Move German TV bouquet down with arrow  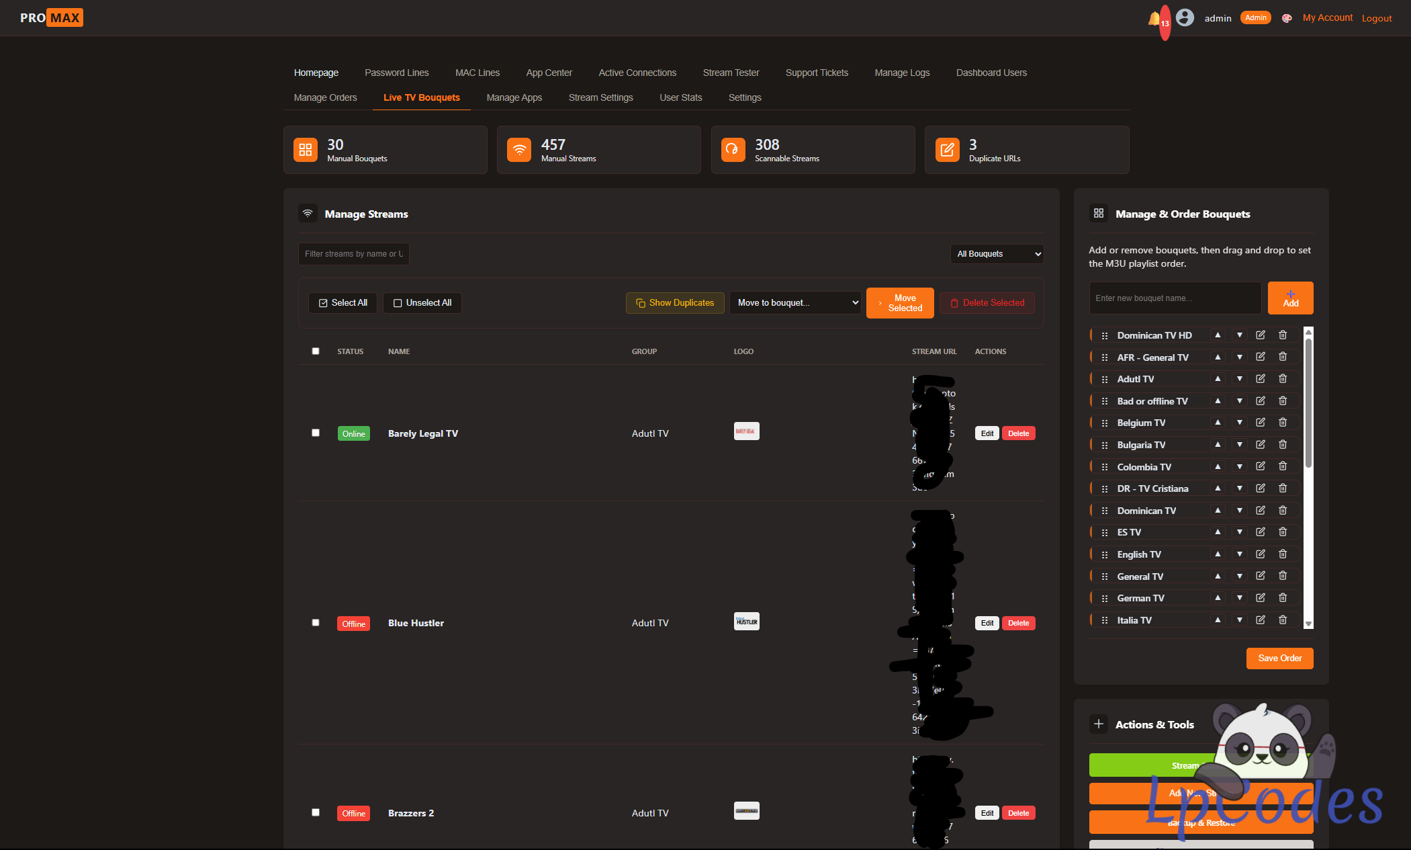tap(1240, 598)
